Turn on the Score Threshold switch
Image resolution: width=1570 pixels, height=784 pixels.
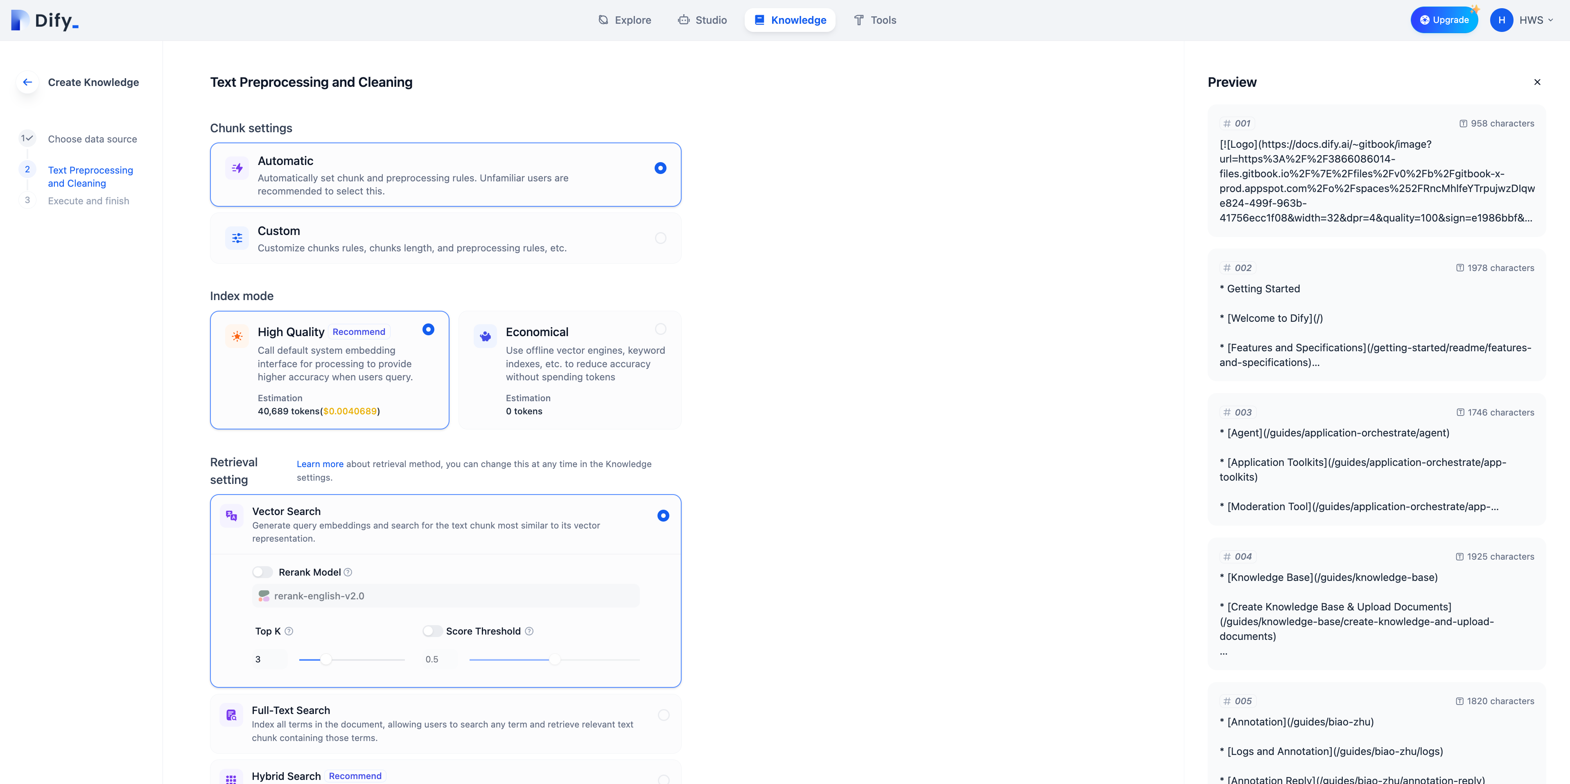432,631
